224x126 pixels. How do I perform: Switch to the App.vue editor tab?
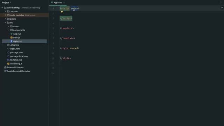[58, 2]
